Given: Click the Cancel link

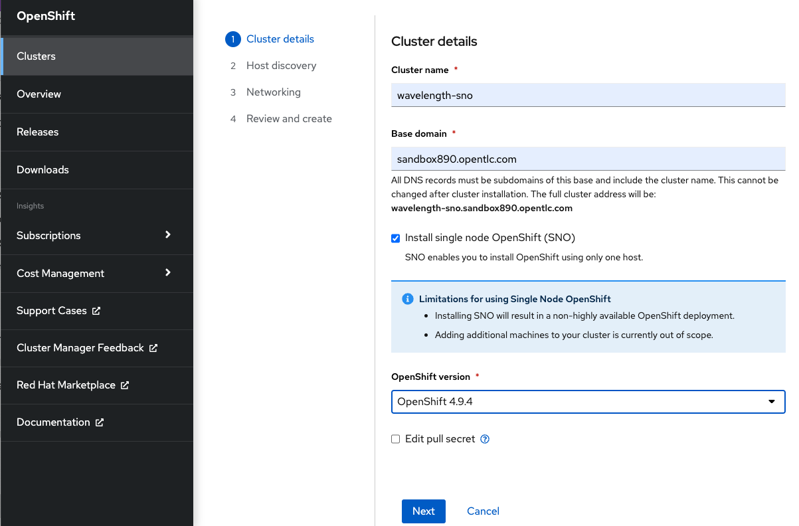Looking at the screenshot, I should coord(483,511).
